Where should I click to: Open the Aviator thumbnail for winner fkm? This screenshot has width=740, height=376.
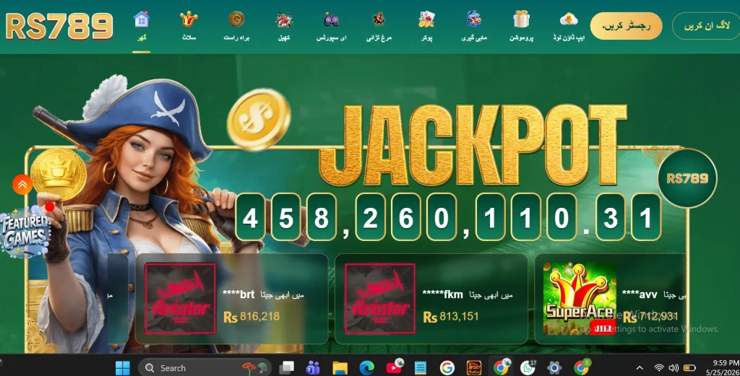coord(380,298)
